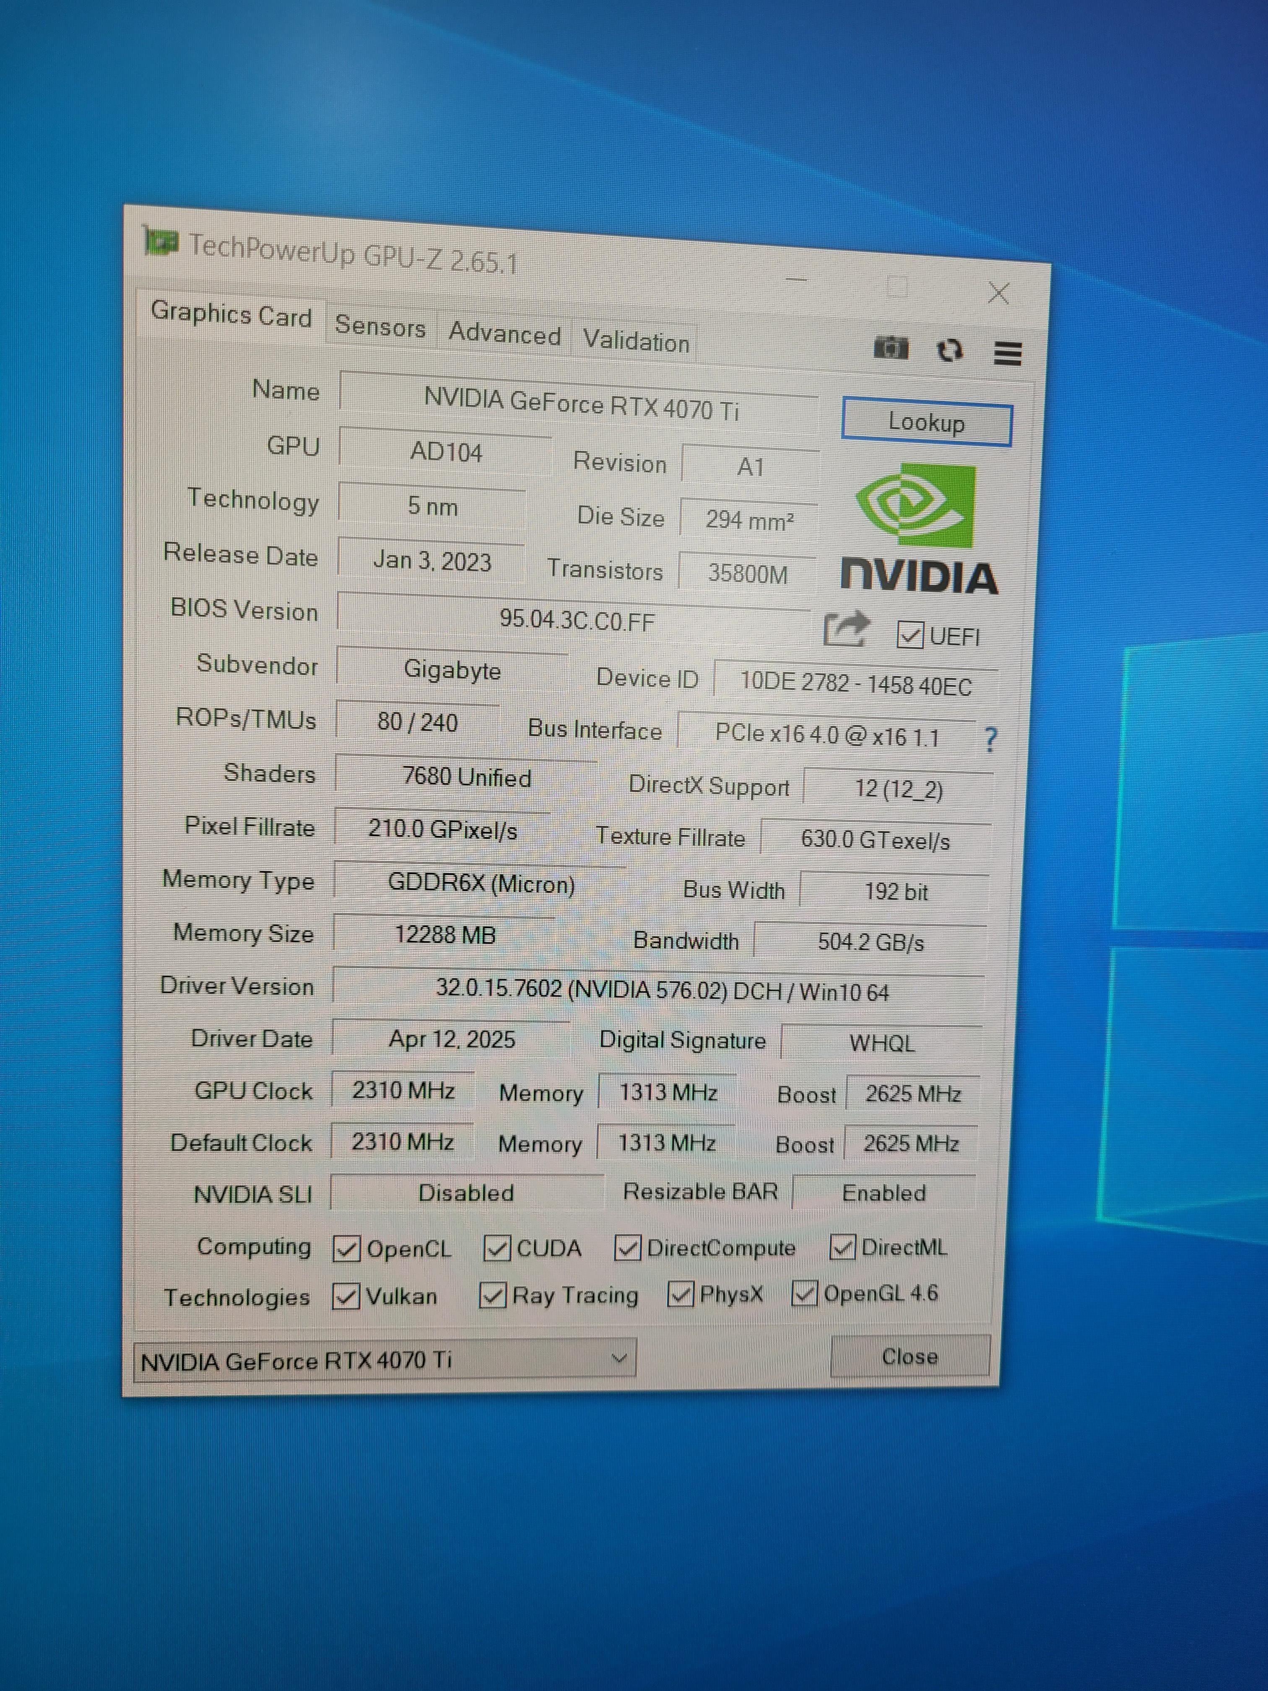Minimize the GPU-Z window
The height and width of the screenshot is (1691, 1268).
pyautogui.click(x=796, y=280)
